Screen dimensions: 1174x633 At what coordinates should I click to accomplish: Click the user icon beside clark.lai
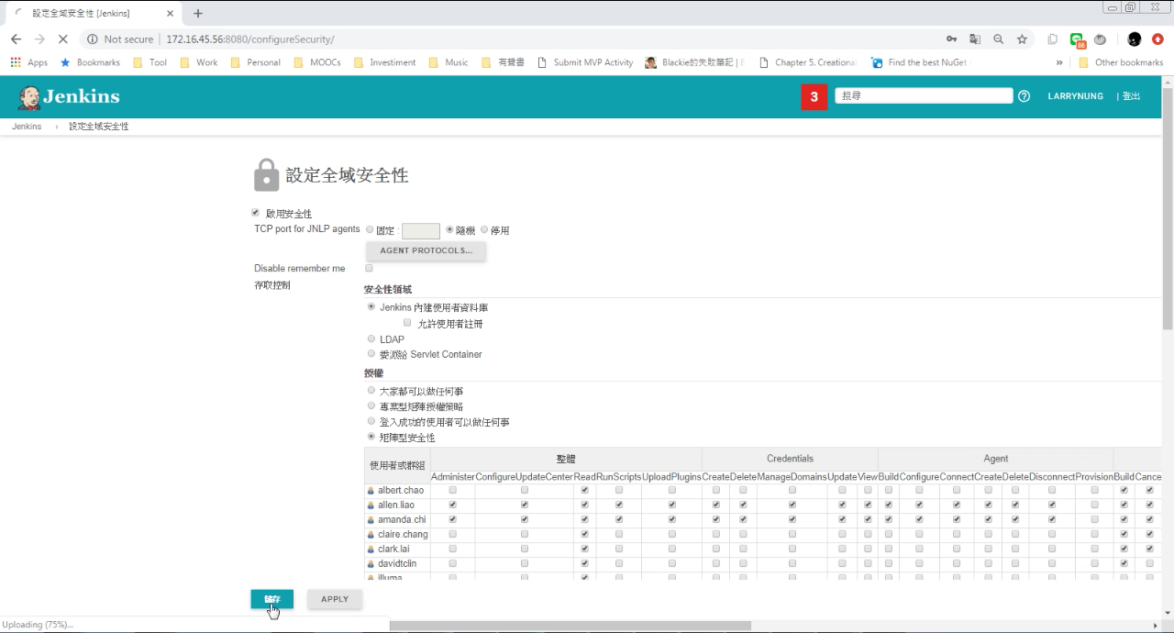pyautogui.click(x=371, y=550)
